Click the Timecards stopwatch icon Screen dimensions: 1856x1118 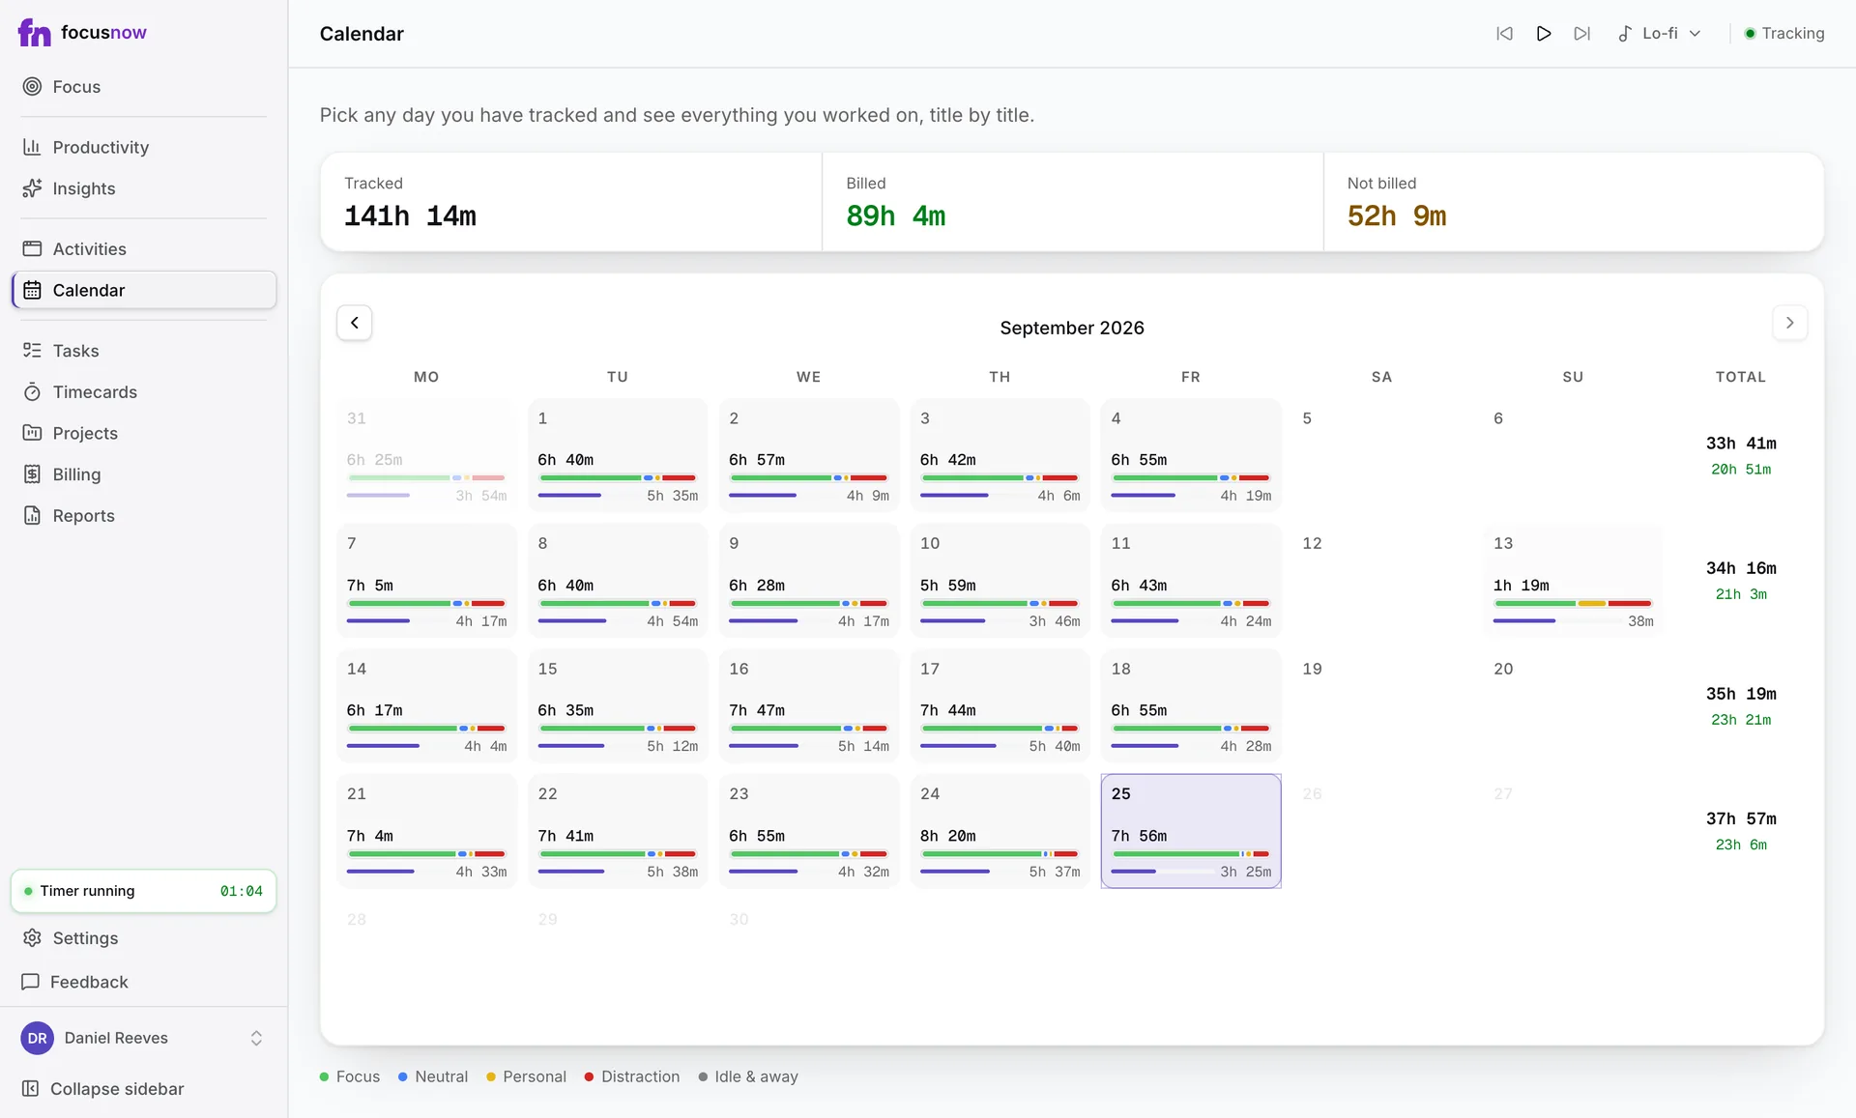point(32,392)
